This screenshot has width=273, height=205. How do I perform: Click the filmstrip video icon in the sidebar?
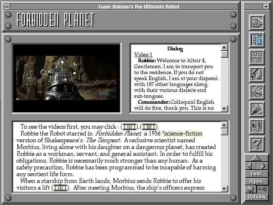256,39
